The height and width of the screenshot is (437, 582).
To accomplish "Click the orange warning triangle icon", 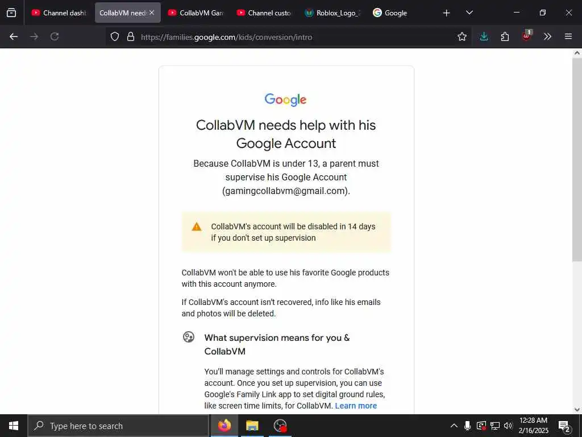I will coord(196,226).
